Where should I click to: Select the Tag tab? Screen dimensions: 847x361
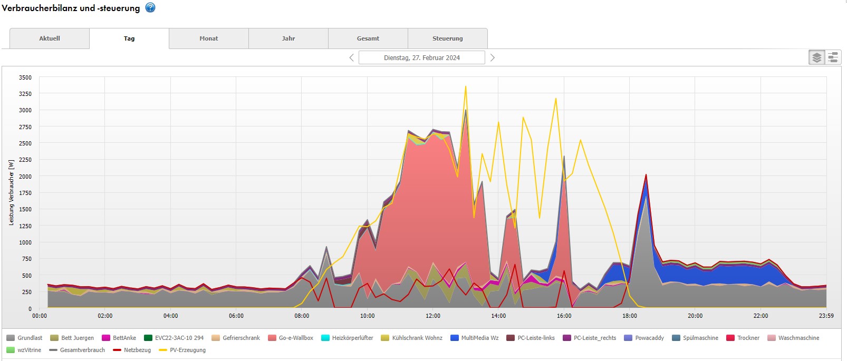click(x=129, y=38)
